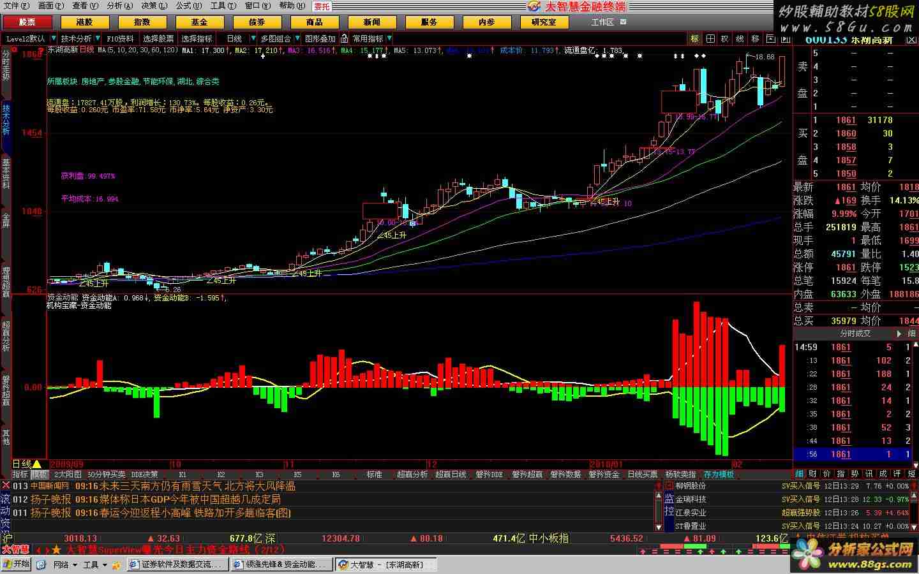919x574 pixels.
Task: Open 技术分析 sidebar tab
Action: click(6, 120)
